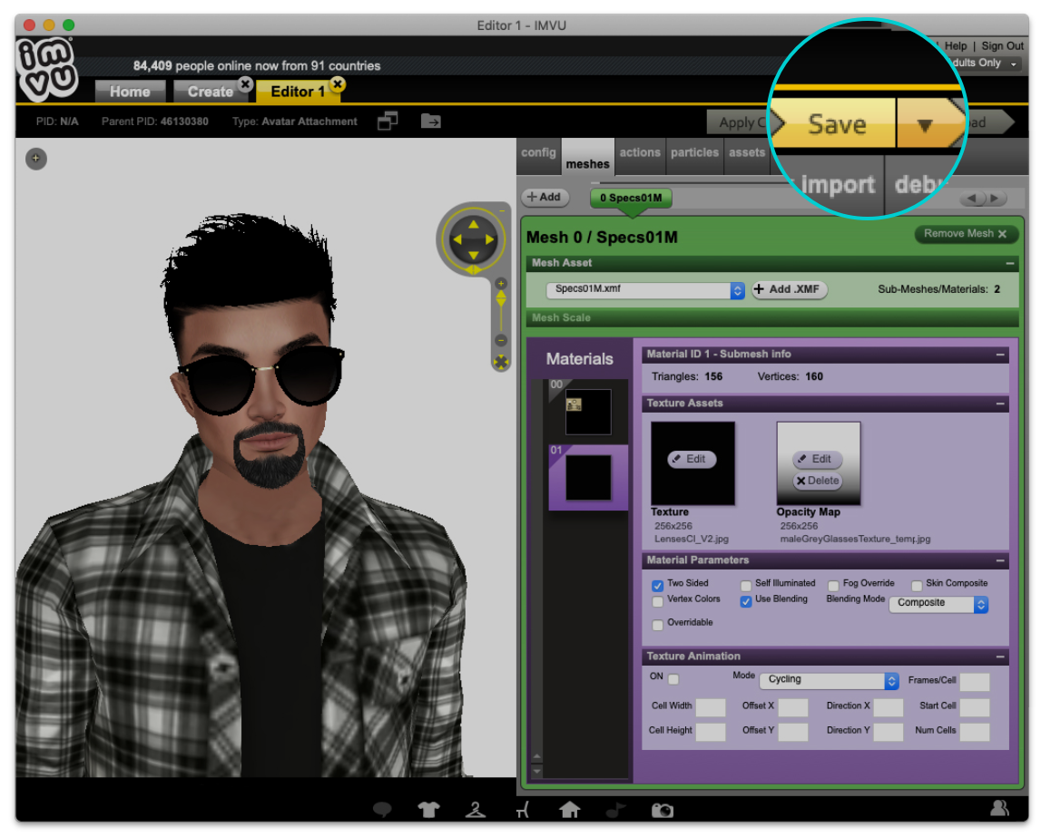
Task: Open the config tab
Action: (x=538, y=153)
